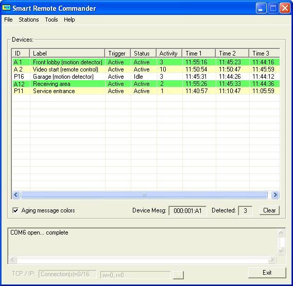Open the Stations menu
Screen dimensions: 293x286
tap(29, 20)
